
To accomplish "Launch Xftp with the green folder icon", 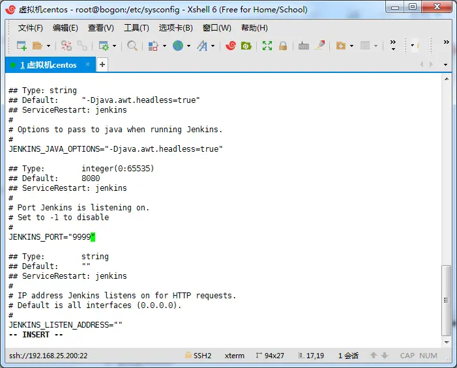I will point(246,46).
